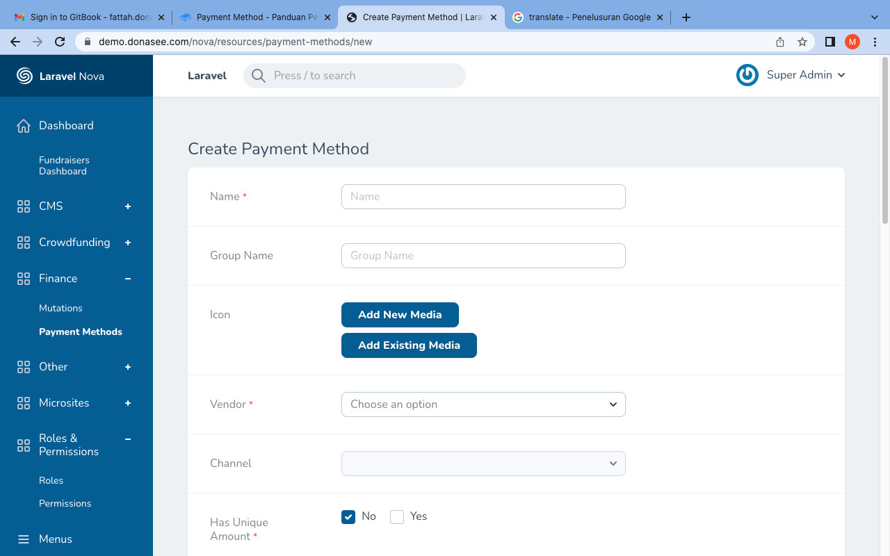The image size is (890, 556).
Task: Open the Channel dropdown
Action: coord(483,463)
